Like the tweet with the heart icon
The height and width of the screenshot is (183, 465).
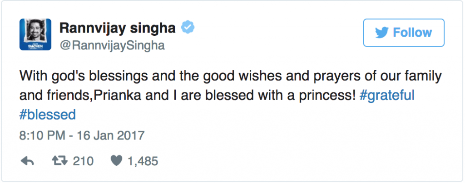coord(116,161)
